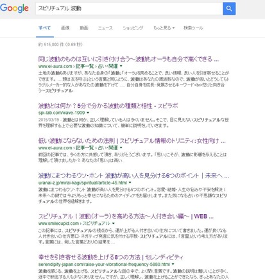Expand arrow next to first www.el-aura.com URL
This screenshot has height=280, width=265.
coord(121,66)
